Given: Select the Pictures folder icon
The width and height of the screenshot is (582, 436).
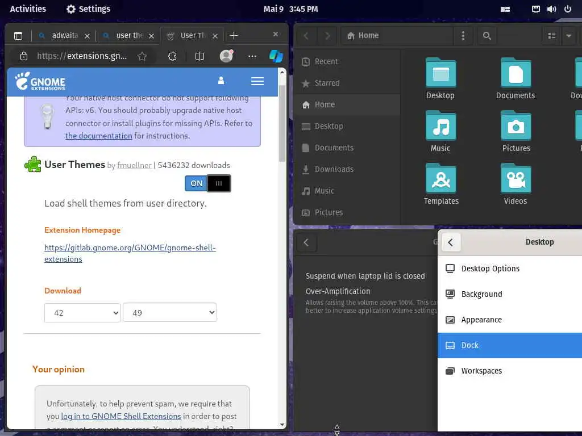Looking at the screenshot, I should click(x=516, y=131).
